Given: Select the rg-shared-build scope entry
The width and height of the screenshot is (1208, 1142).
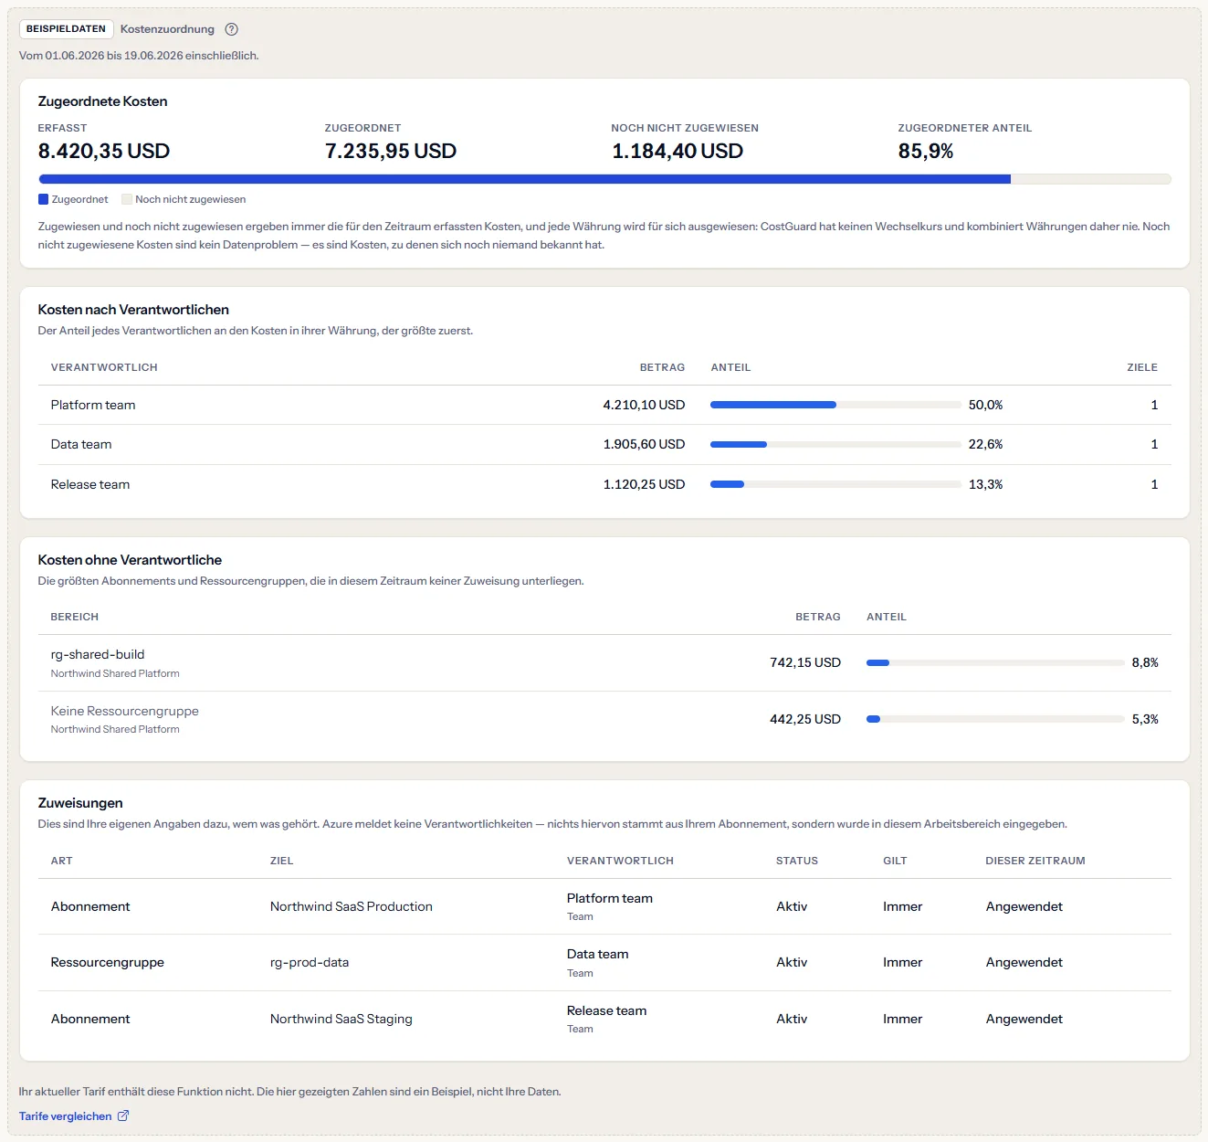Looking at the screenshot, I should (x=98, y=654).
